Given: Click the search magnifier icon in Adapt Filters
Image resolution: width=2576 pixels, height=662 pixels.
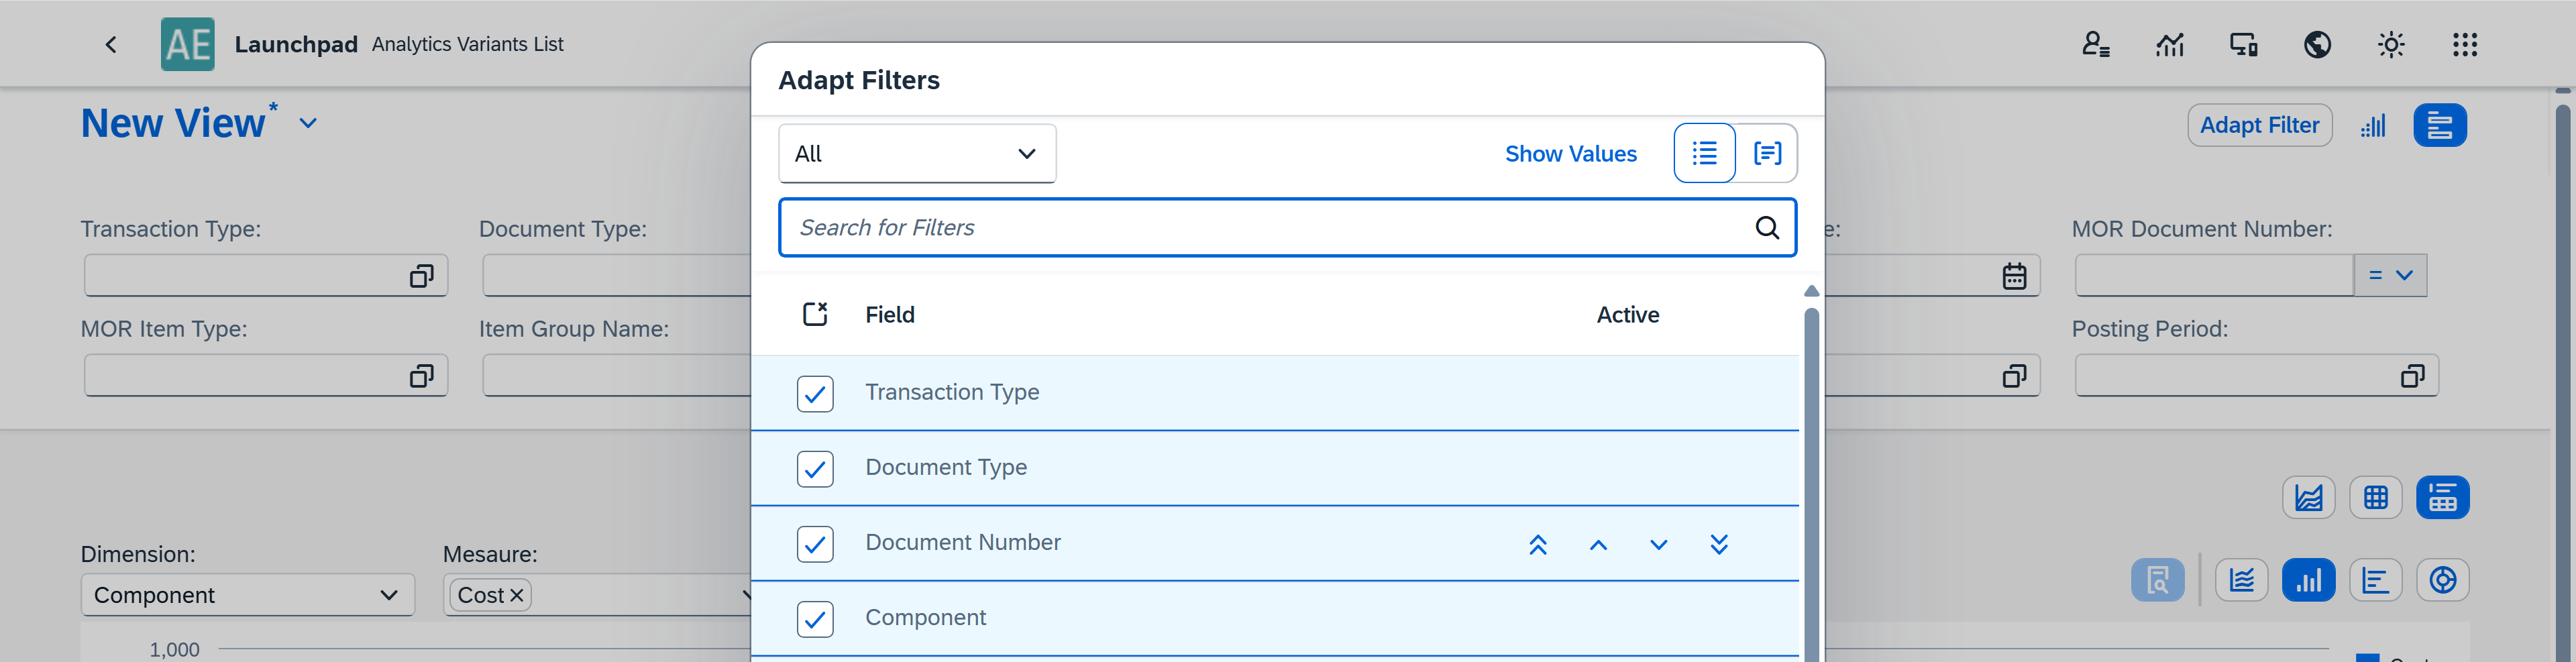Looking at the screenshot, I should tap(1766, 228).
